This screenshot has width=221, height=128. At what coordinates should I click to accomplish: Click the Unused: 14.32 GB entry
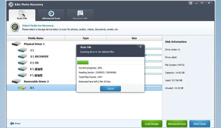pos(174,88)
